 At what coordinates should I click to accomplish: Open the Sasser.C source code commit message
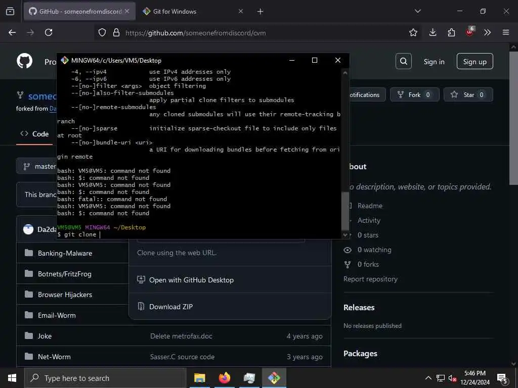click(182, 357)
